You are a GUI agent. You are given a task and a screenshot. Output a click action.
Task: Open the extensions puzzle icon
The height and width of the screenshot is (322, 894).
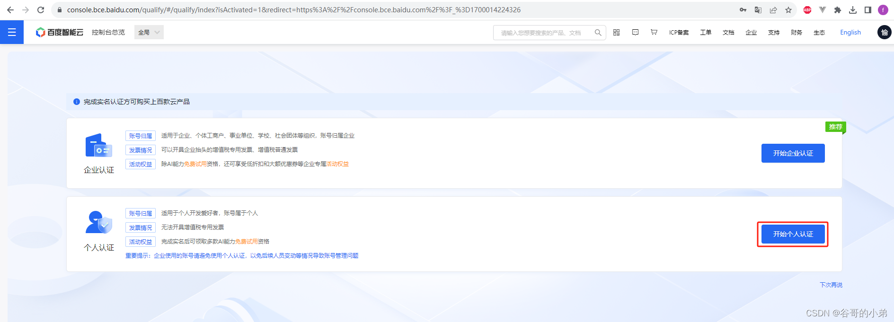[838, 10]
